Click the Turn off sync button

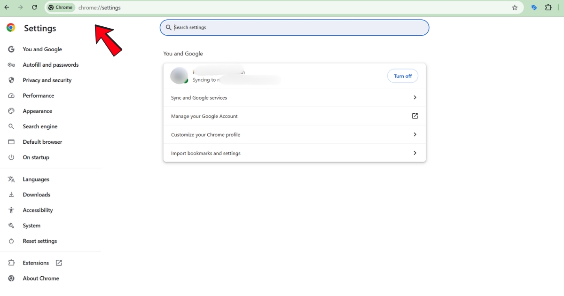tap(402, 76)
